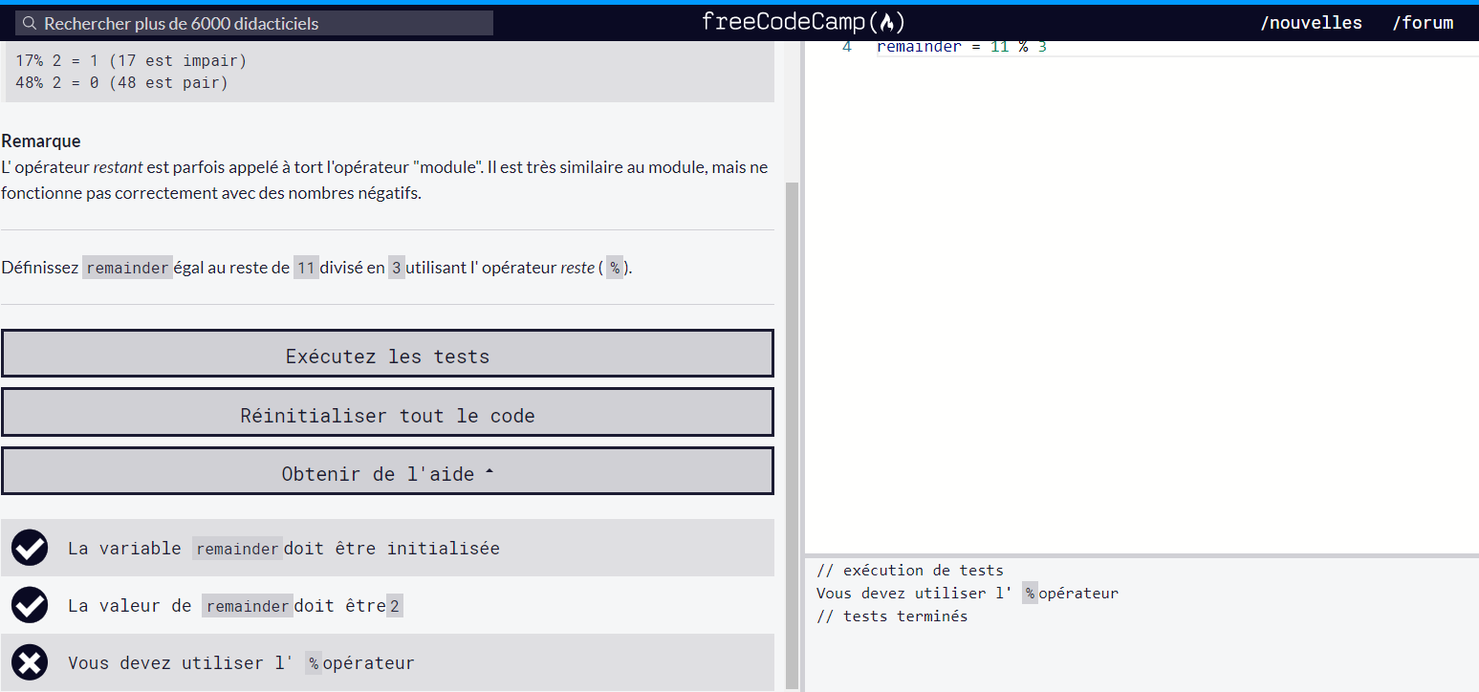Click line number 4 in the editor gutter

[847, 47]
